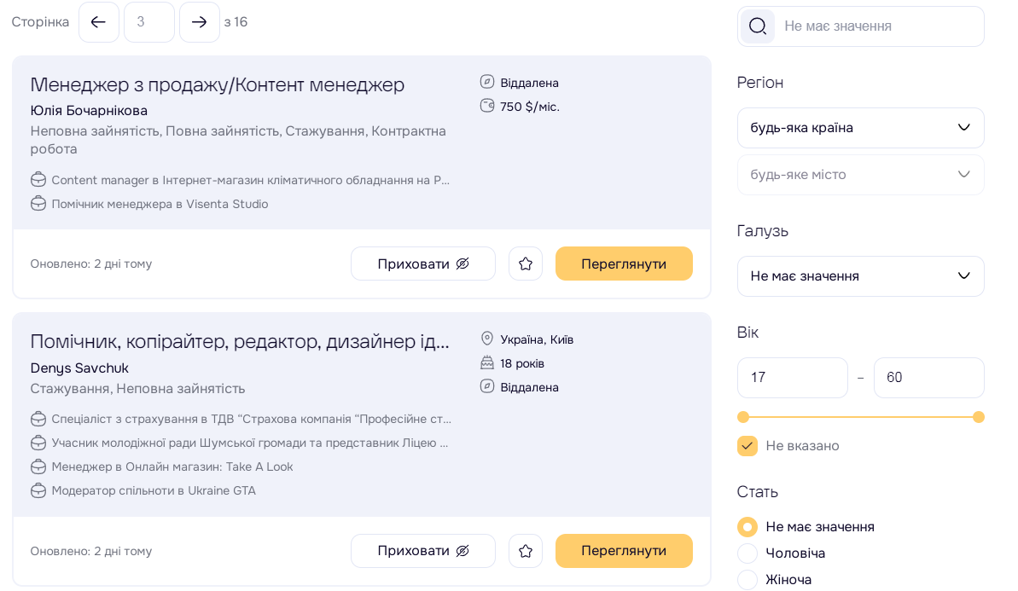1018x591 pixels.
Task: Click the right handle of the age slider
Action: pyautogui.click(x=979, y=417)
